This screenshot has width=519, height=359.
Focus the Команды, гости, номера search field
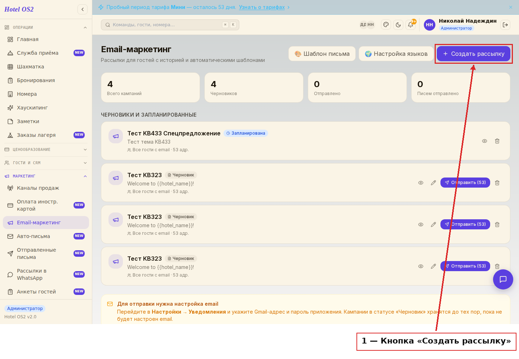click(170, 25)
